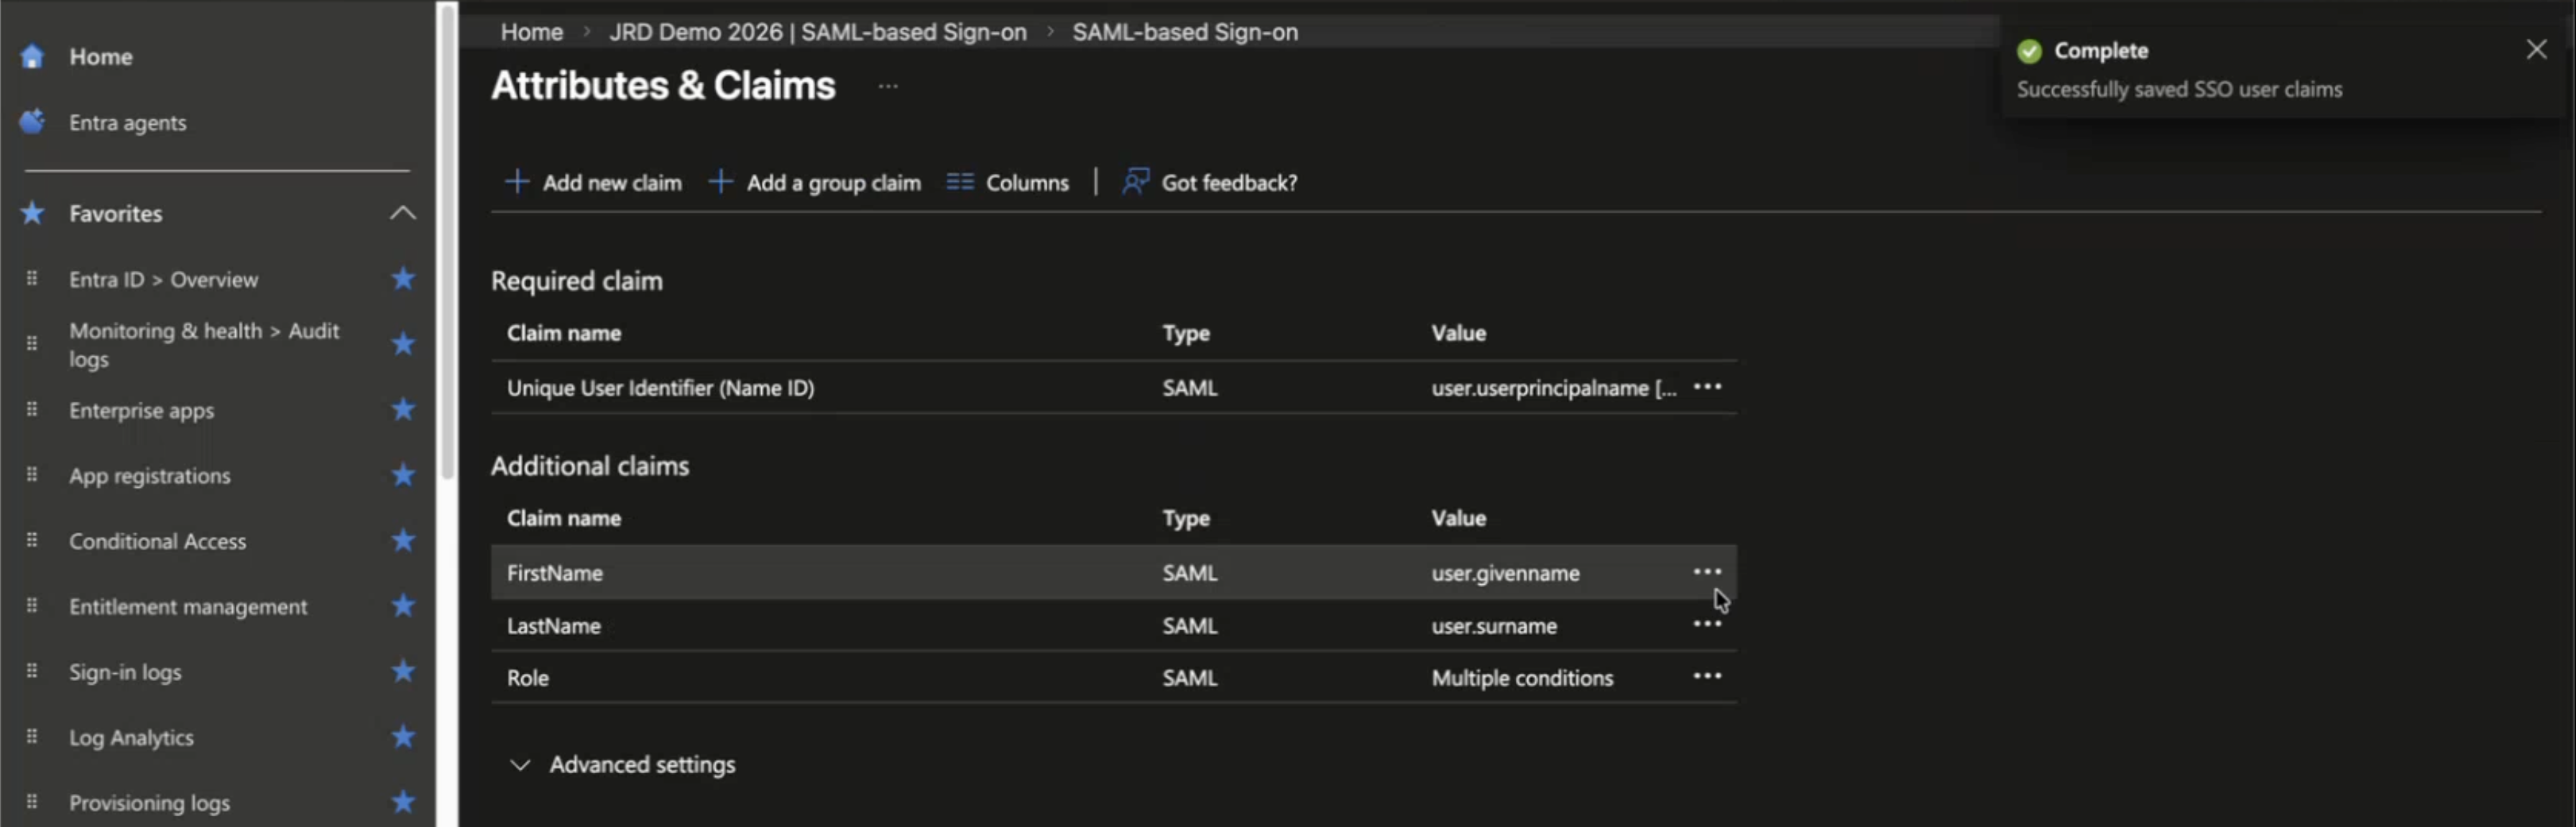This screenshot has width=2576, height=827.
Task: Unfavorite Conditional Access star
Action: click(403, 541)
